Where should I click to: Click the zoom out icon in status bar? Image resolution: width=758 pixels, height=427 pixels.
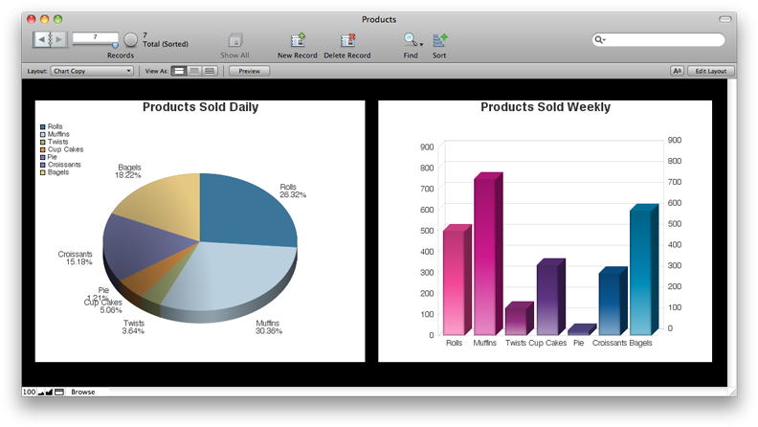coord(41,393)
